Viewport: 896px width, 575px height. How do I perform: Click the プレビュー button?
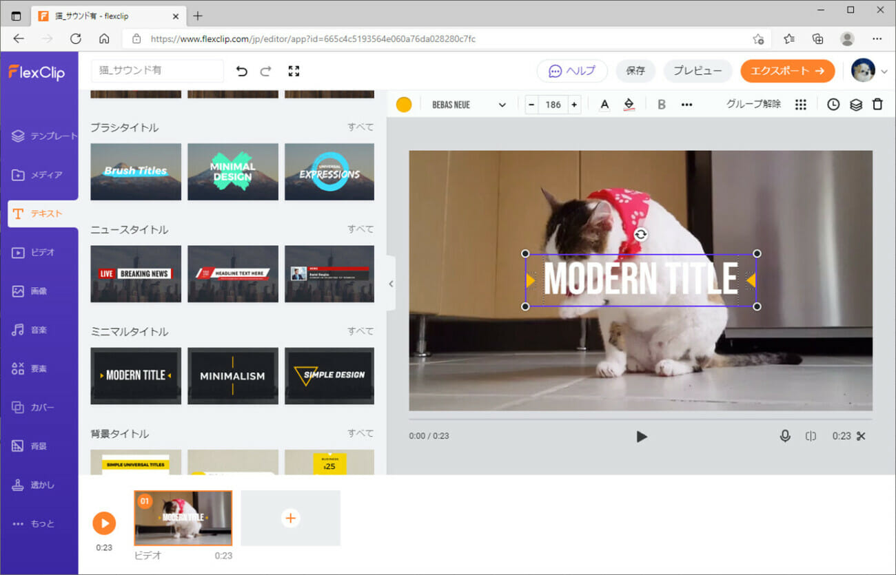tap(698, 70)
